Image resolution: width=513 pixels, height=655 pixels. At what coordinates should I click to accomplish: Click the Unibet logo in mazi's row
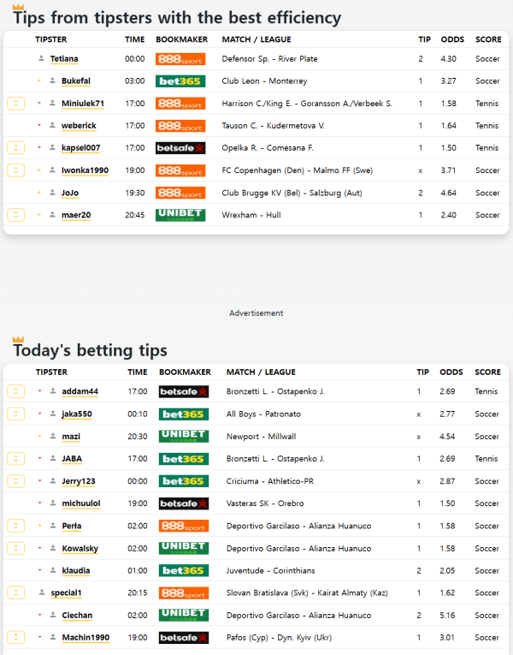pyautogui.click(x=184, y=437)
